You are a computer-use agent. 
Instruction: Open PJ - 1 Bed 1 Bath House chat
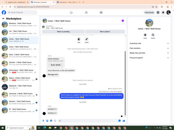tap(19, 110)
